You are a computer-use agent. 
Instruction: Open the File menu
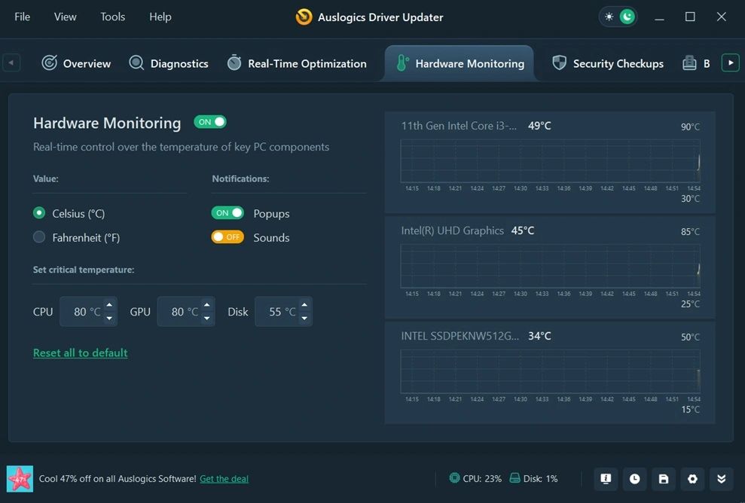[23, 17]
